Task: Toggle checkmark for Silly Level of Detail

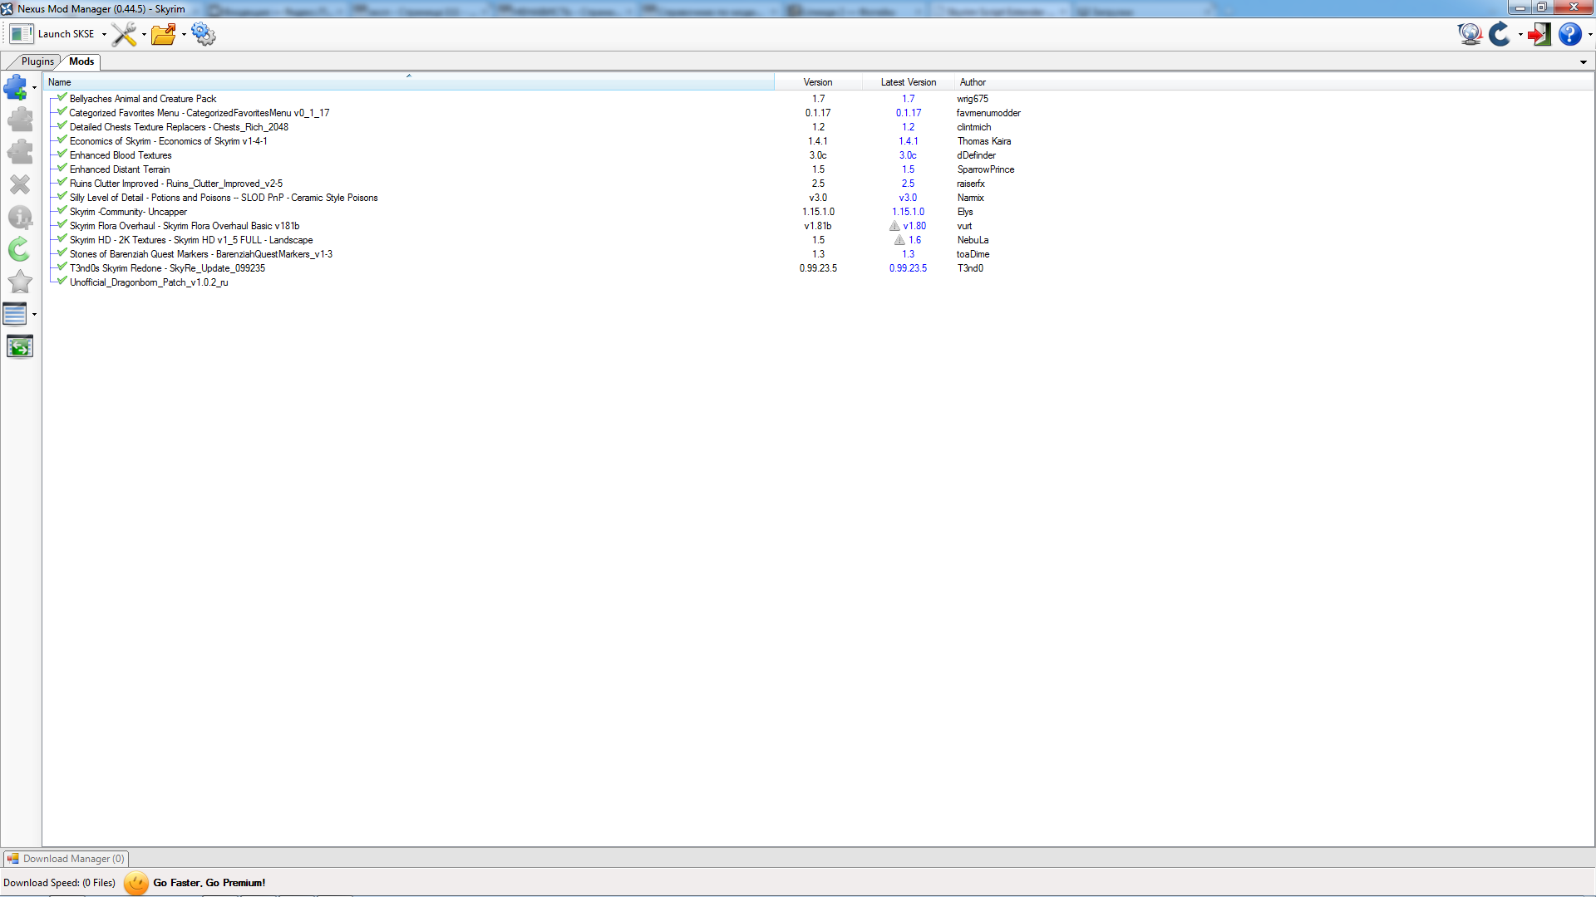Action: coord(62,197)
